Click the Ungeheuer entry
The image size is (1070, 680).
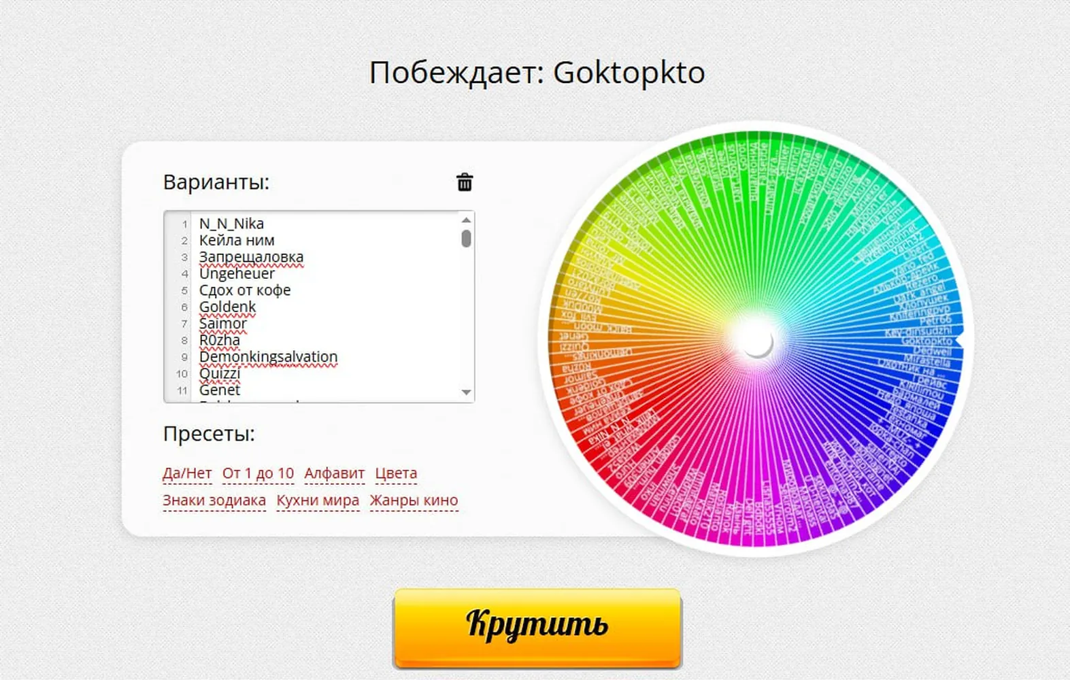tap(237, 273)
